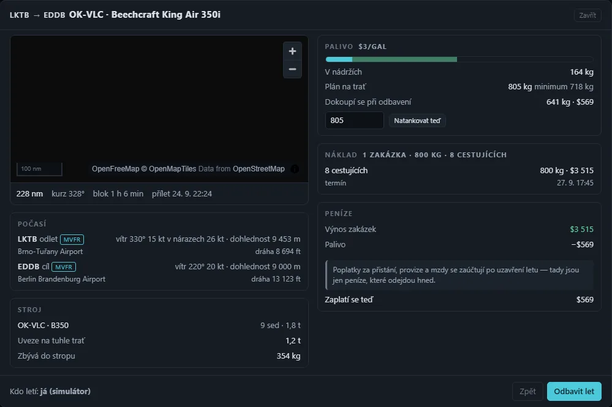Select the '354 kg' remaining capacity value
Viewport: 612px width, 407px height.
[289, 356]
